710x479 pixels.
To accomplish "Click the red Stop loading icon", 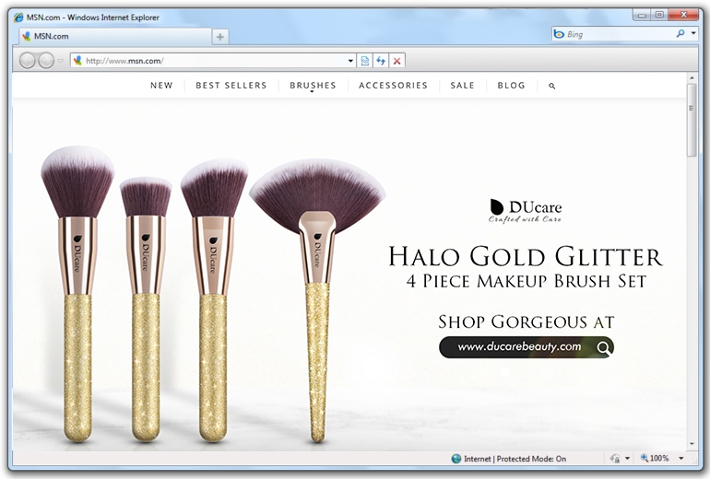I will [397, 61].
